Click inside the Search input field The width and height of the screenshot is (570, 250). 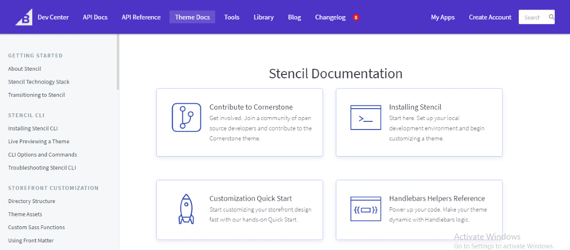(x=532, y=17)
